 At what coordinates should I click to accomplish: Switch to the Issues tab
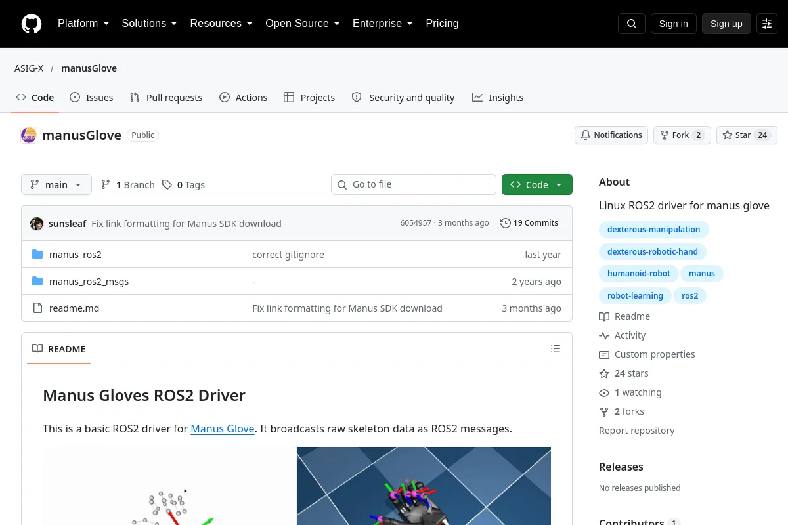(91, 98)
